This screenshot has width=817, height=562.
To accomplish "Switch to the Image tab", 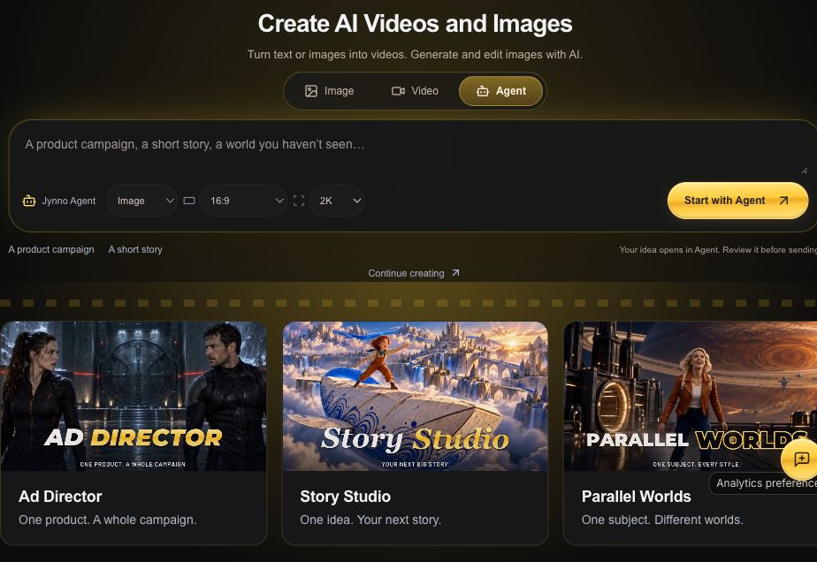I will click(329, 91).
